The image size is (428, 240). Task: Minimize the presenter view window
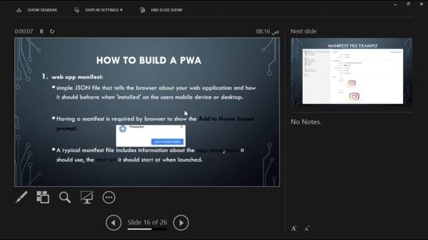[x=395, y=4]
